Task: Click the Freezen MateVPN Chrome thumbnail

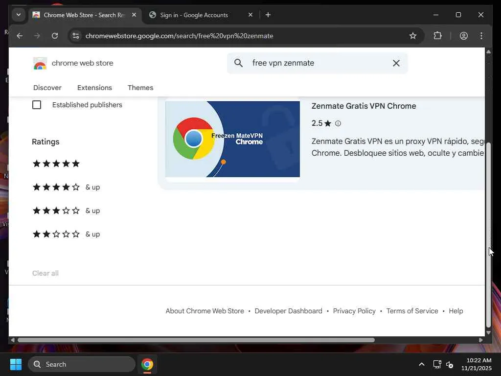Action: [232, 139]
